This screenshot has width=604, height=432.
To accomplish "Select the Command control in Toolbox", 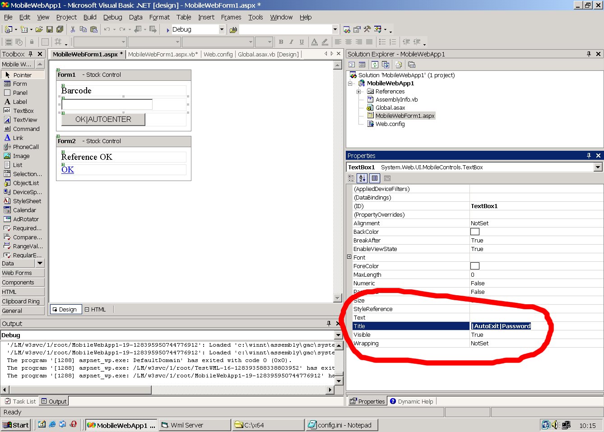I will 23,129.
